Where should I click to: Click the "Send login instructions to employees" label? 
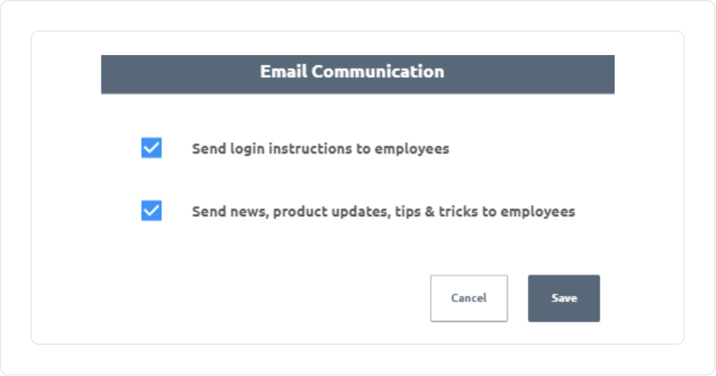pyautogui.click(x=320, y=148)
